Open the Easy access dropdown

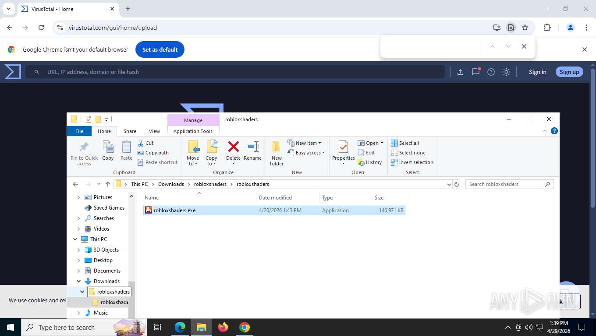307,153
